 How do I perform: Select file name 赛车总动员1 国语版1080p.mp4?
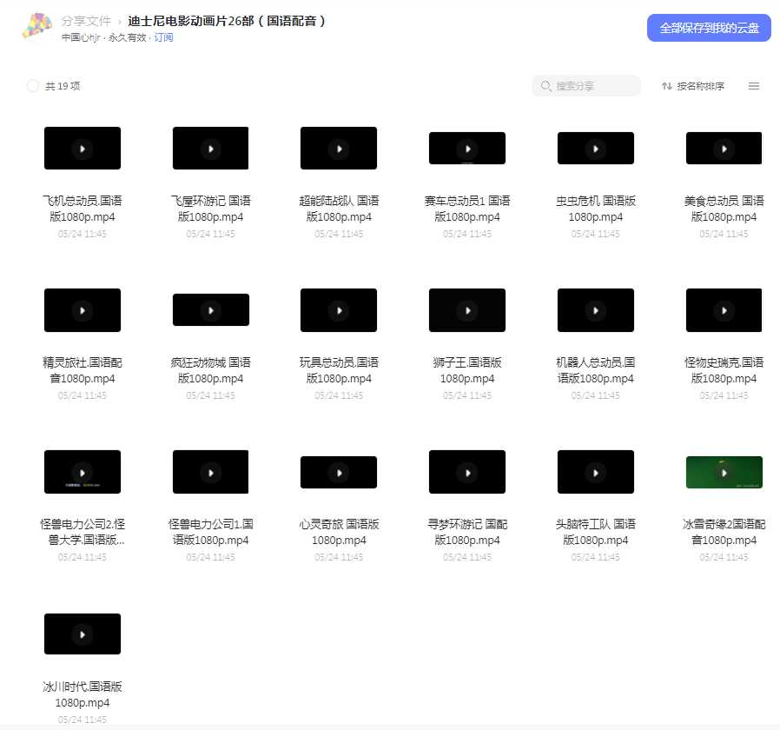(x=467, y=209)
